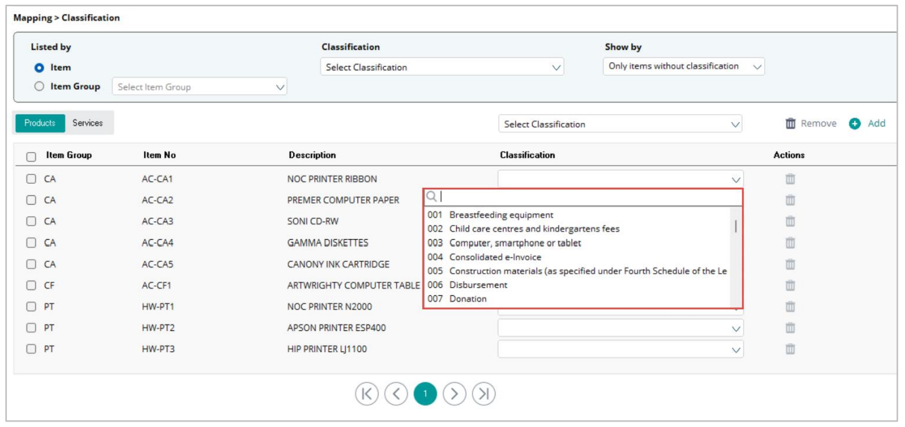Go to the first page of results

pyautogui.click(x=366, y=394)
